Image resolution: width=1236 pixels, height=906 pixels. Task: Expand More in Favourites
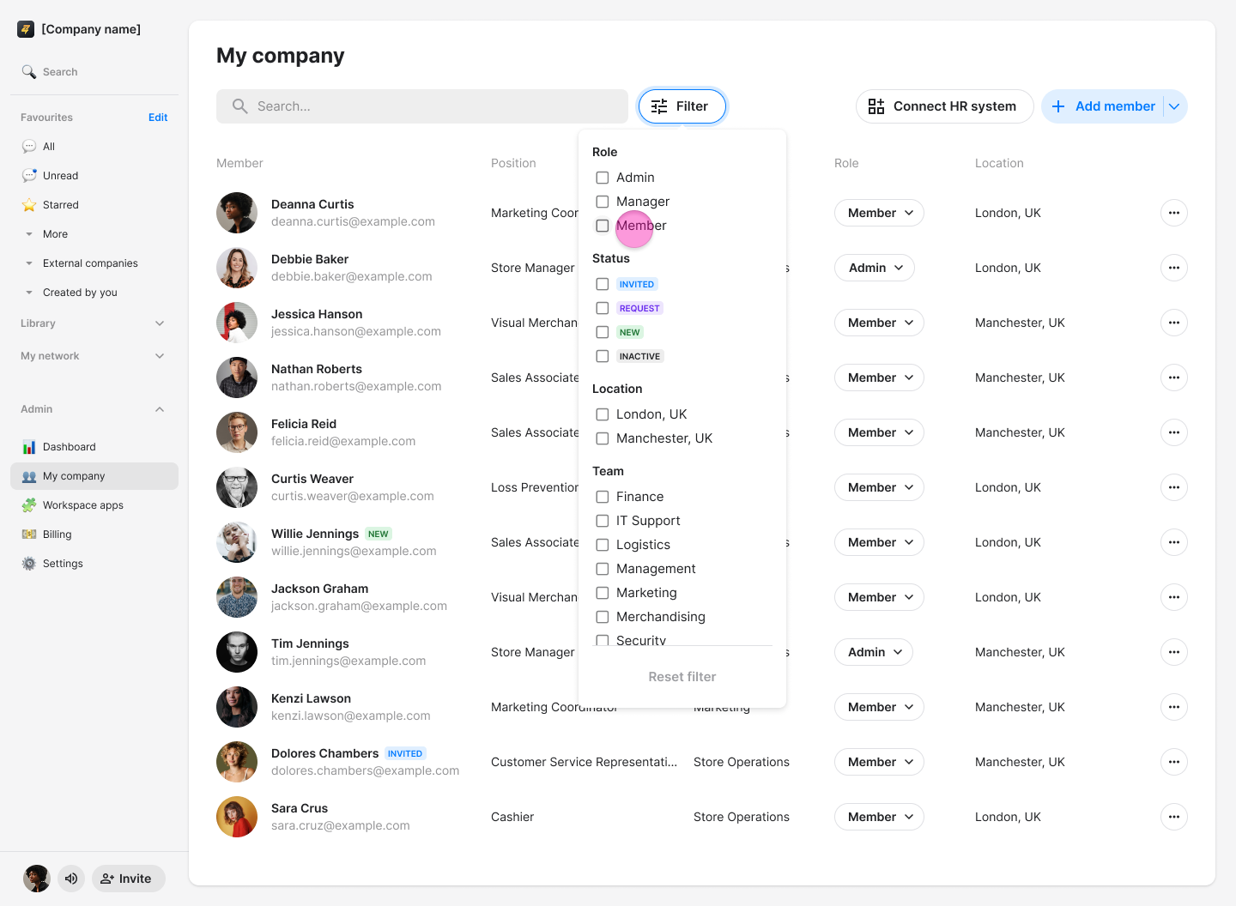click(29, 234)
